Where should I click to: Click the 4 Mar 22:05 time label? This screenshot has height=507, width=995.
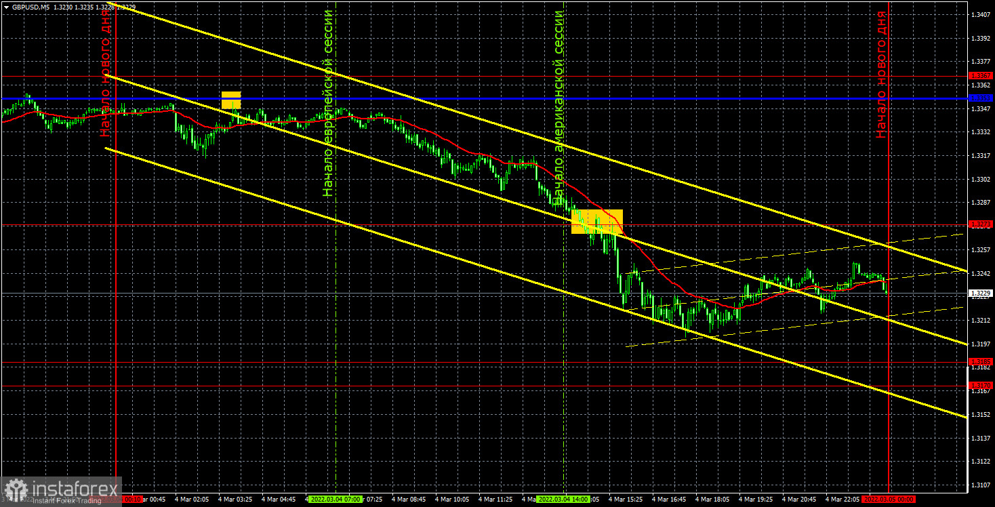click(x=842, y=499)
